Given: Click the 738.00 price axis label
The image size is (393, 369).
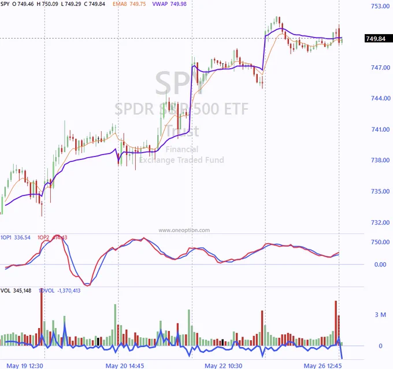Looking at the screenshot, I should [380, 160].
